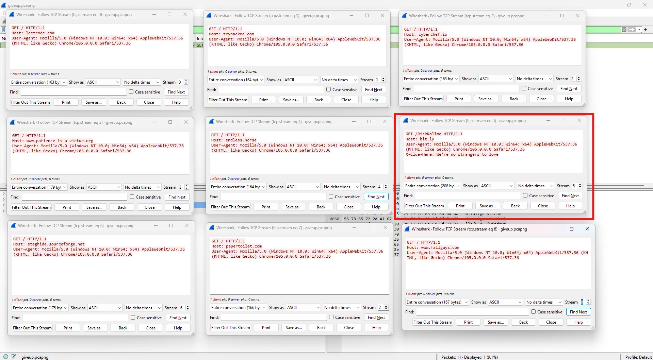The width and height of the screenshot is (653, 360).
Task: Click Wireshark fin icon in stream 8 window
Action: pos(407,229)
